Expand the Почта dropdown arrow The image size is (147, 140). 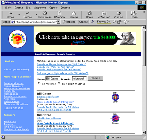(x=137, y=13)
